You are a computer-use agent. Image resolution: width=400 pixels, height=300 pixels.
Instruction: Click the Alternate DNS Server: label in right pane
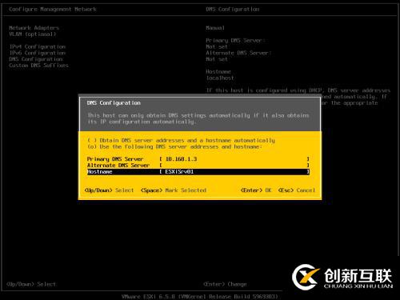pos(238,53)
